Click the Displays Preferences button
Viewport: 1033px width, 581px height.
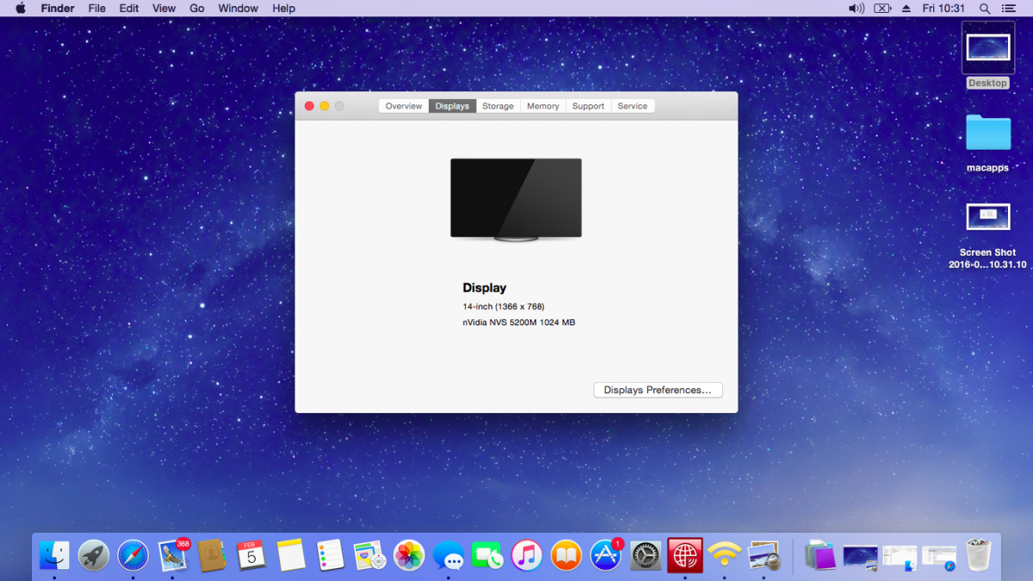click(x=658, y=390)
